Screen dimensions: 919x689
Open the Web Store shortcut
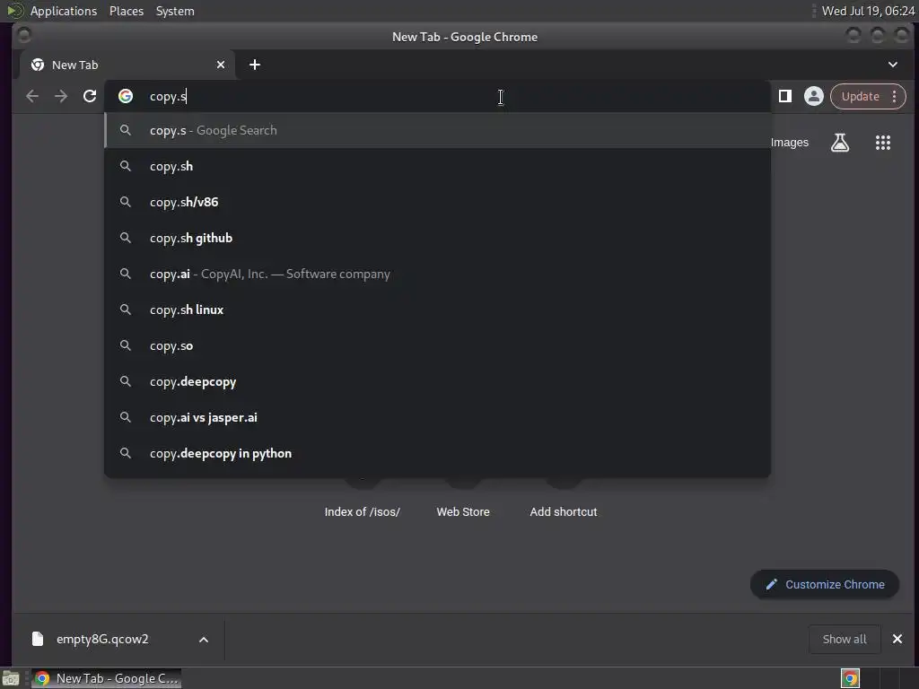463,511
